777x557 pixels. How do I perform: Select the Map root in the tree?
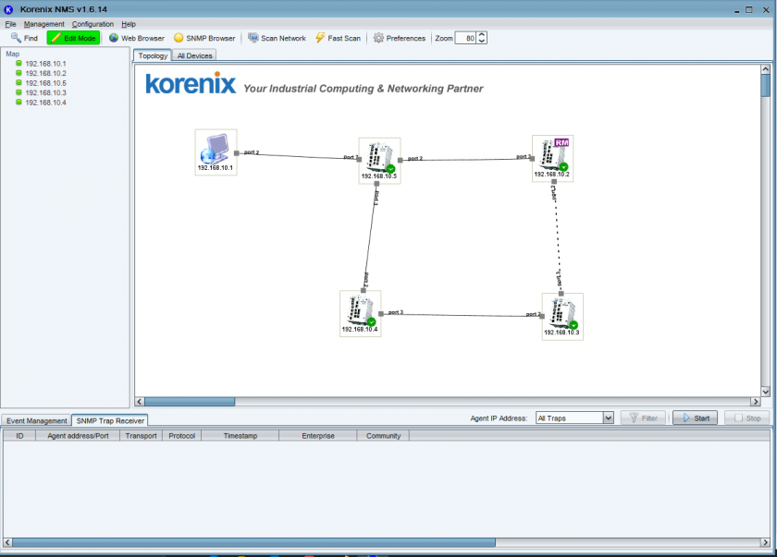(x=12, y=54)
